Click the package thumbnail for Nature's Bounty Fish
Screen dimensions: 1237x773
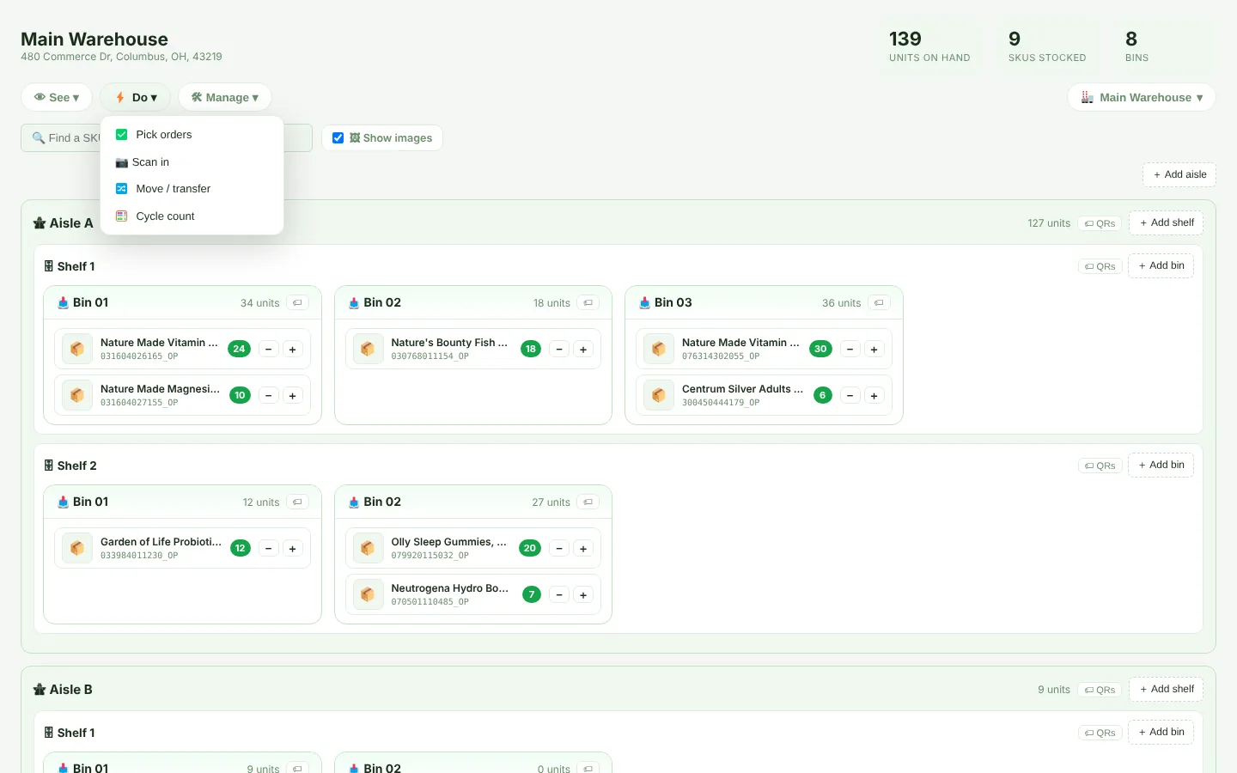(x=368, y=349)
